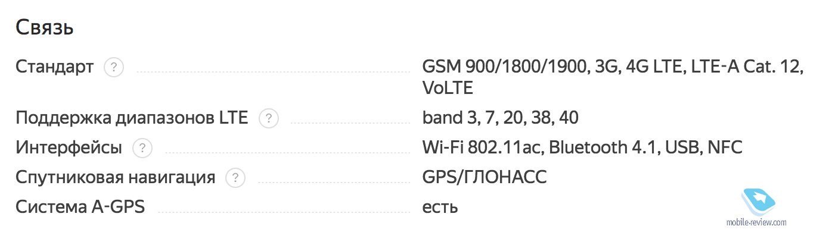The image size is (832, 245).
Task: Click the question mark beside Поддержка диапазонов LTE
Action: pyautogui.click(x=269, y=118)
